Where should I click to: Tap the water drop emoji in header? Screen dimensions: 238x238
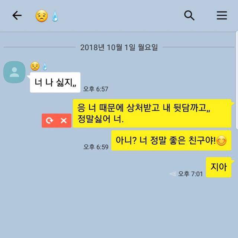pyautogui.click(x=55, y=16)
